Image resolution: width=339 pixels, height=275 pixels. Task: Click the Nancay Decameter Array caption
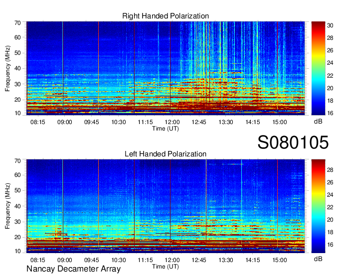pyautogui.click(x=73, y=269)
